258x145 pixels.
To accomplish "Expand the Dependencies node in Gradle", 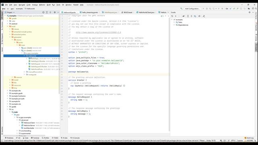I will point(174,25).
